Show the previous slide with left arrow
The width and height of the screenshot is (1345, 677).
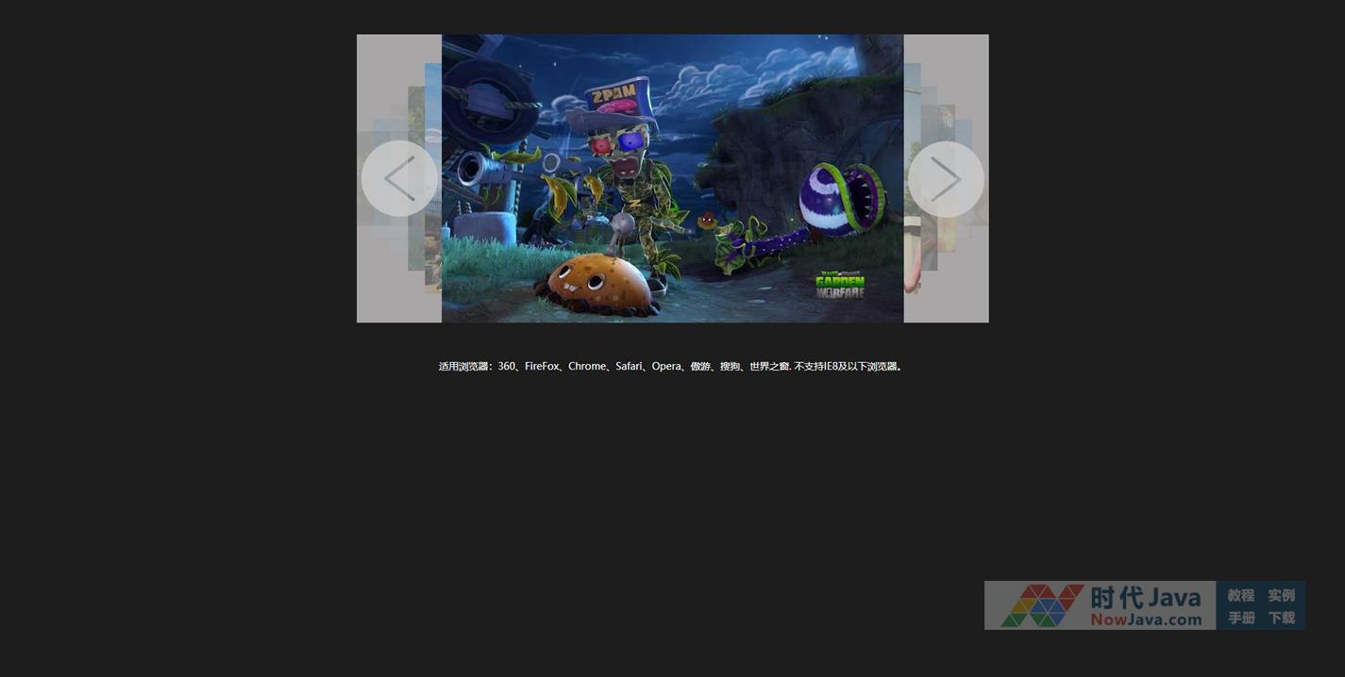pos(399,178)
